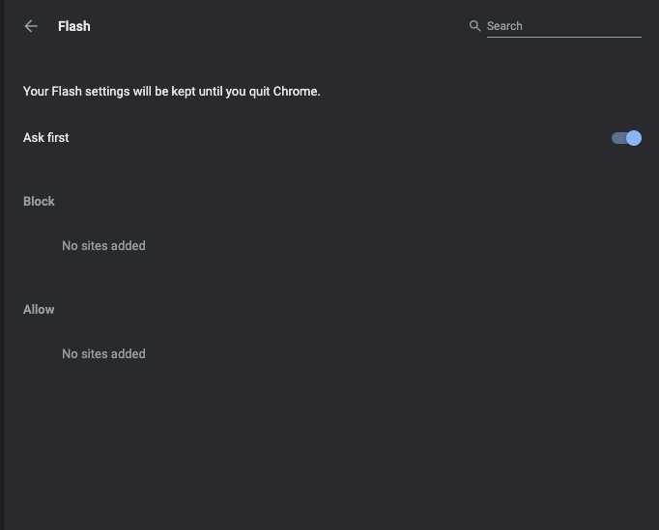Toggle the Ask first switch
The width and height of the screenshot is (659, 530).
click(x=626, y=138)
